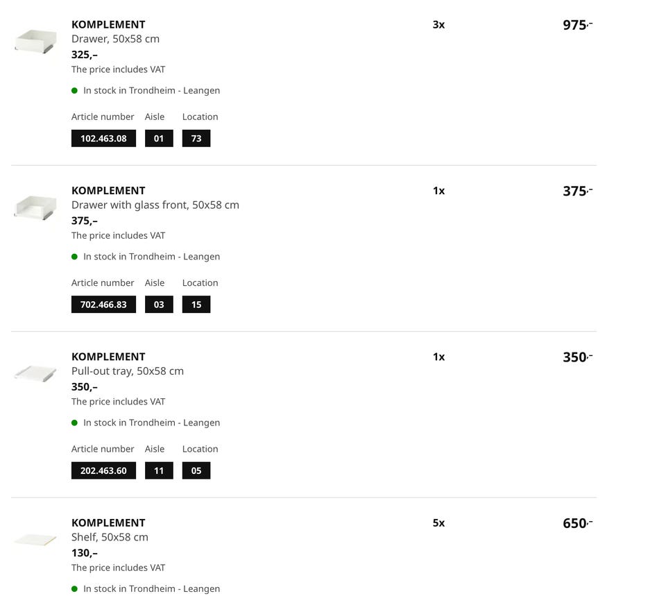Image resolution: width=666 pixels, height=596 pixels.
Task: Click location 73 badge for Drawer
Action: 196,138
